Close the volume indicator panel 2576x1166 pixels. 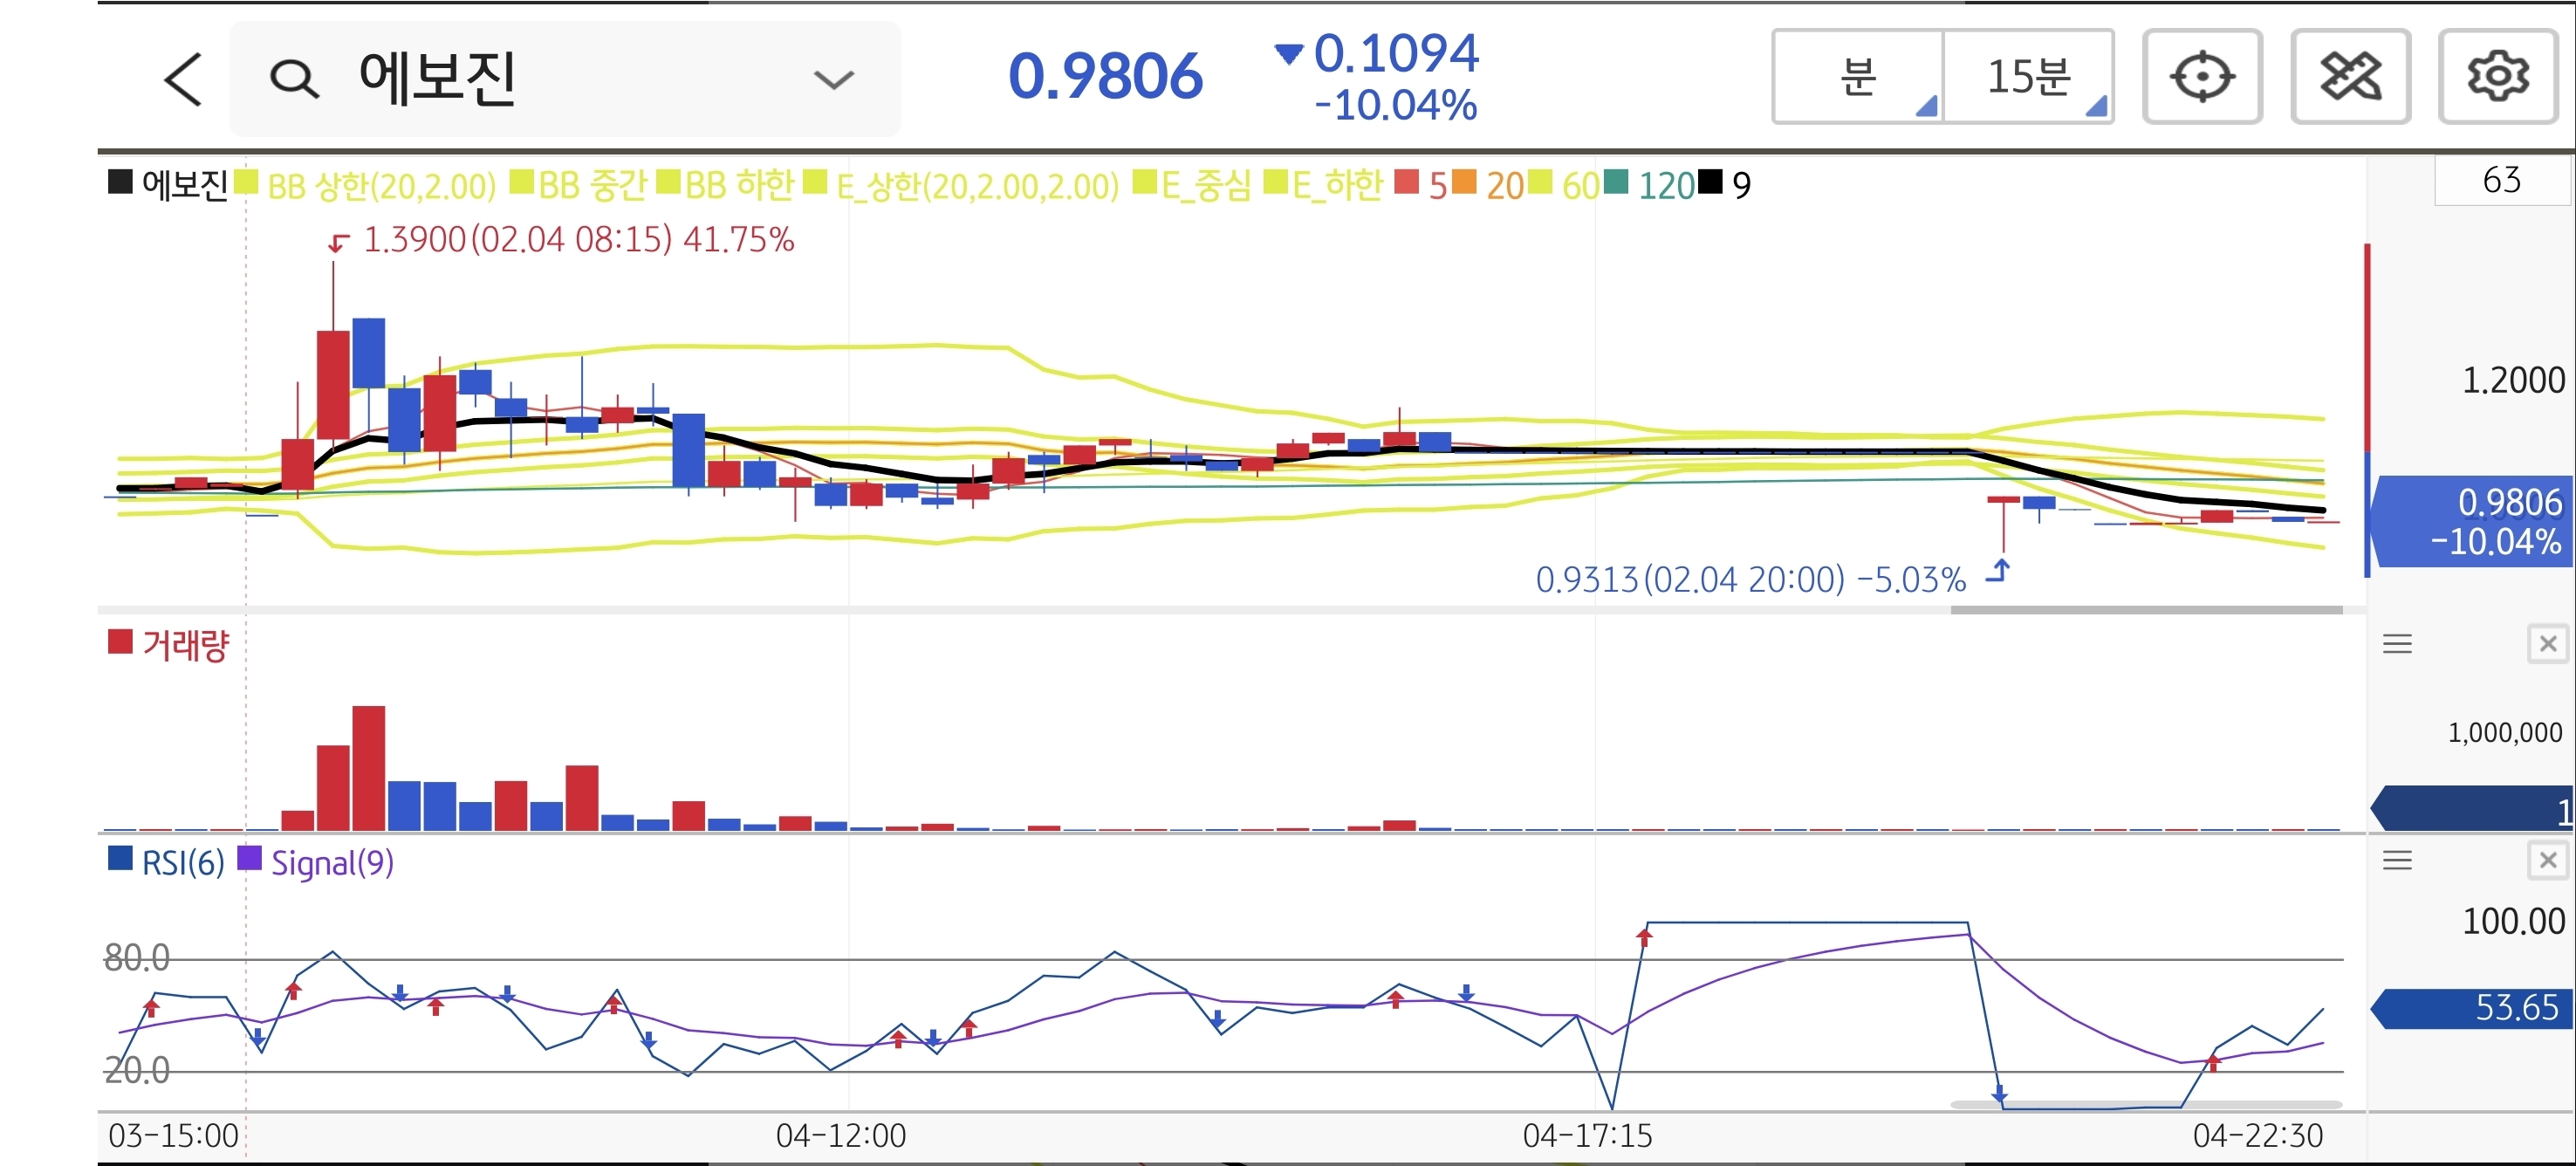coord(2547,644)
